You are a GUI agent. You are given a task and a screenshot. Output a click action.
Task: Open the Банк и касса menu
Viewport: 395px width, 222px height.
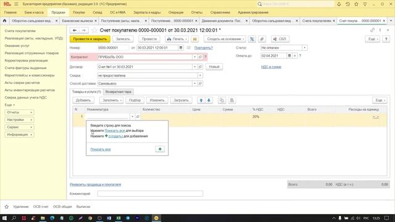click(34, 12)
